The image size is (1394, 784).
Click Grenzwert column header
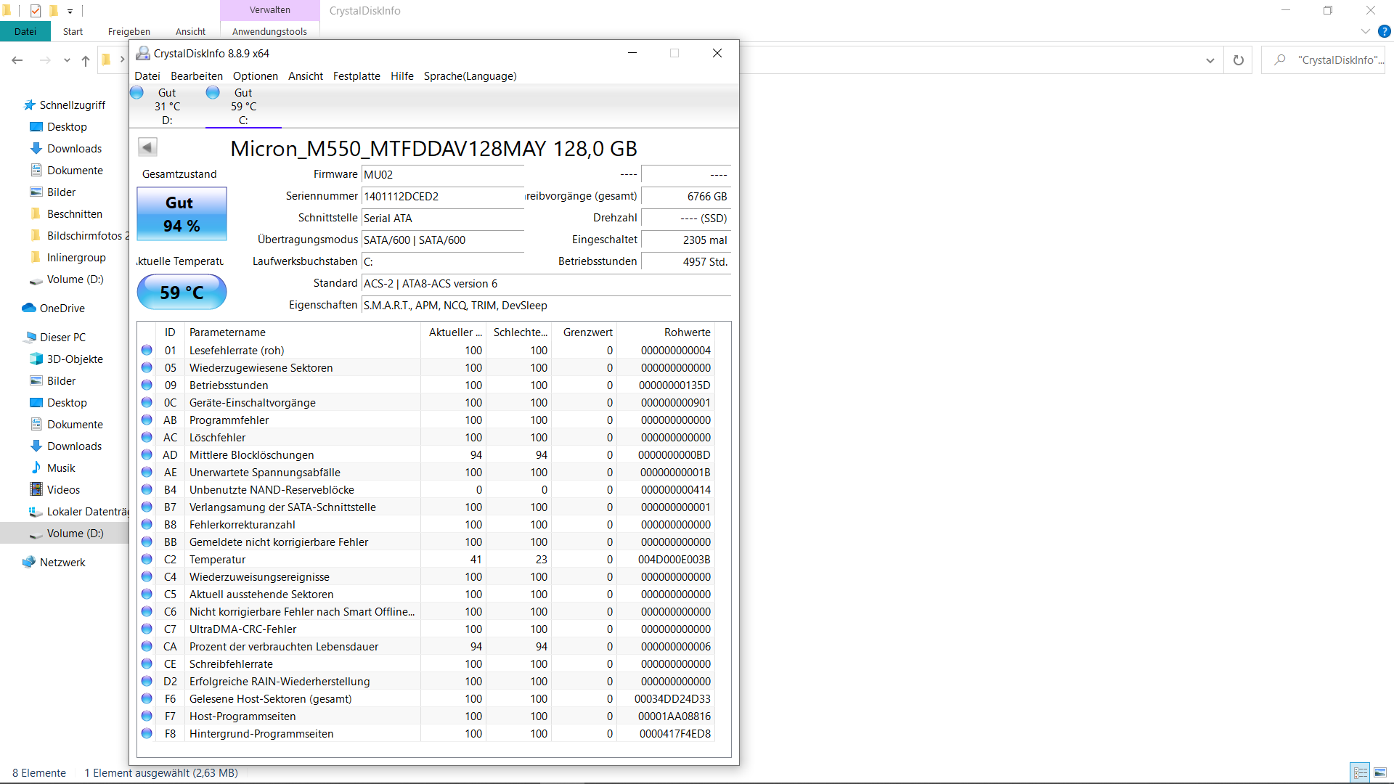tap(584, 332)
